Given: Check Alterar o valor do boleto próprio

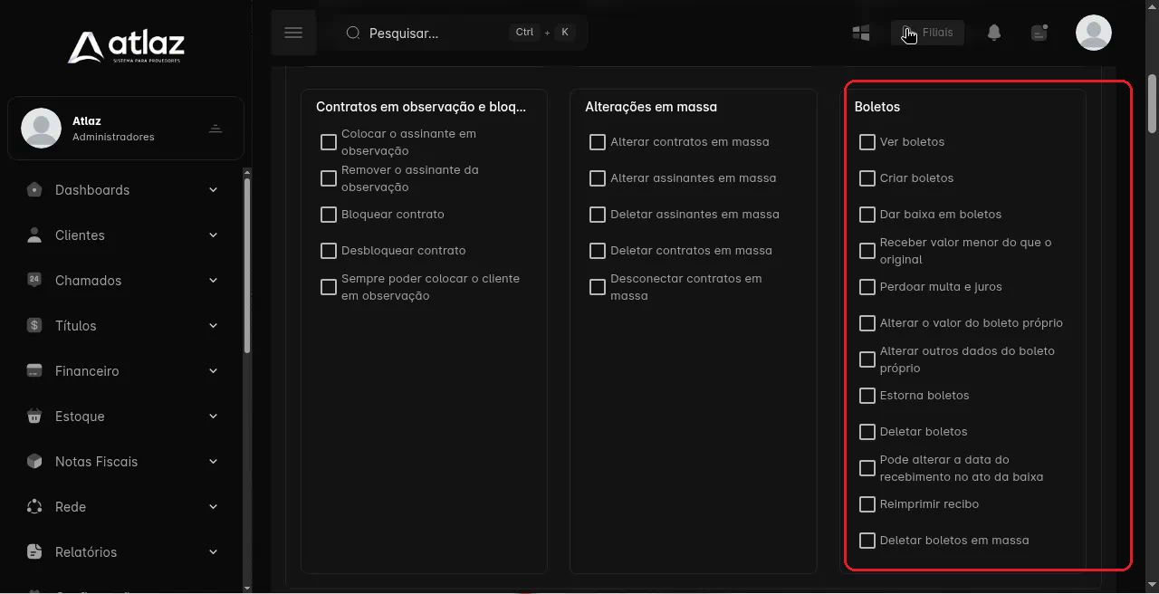Looking at the screenshot, I should tap(867, 323).
